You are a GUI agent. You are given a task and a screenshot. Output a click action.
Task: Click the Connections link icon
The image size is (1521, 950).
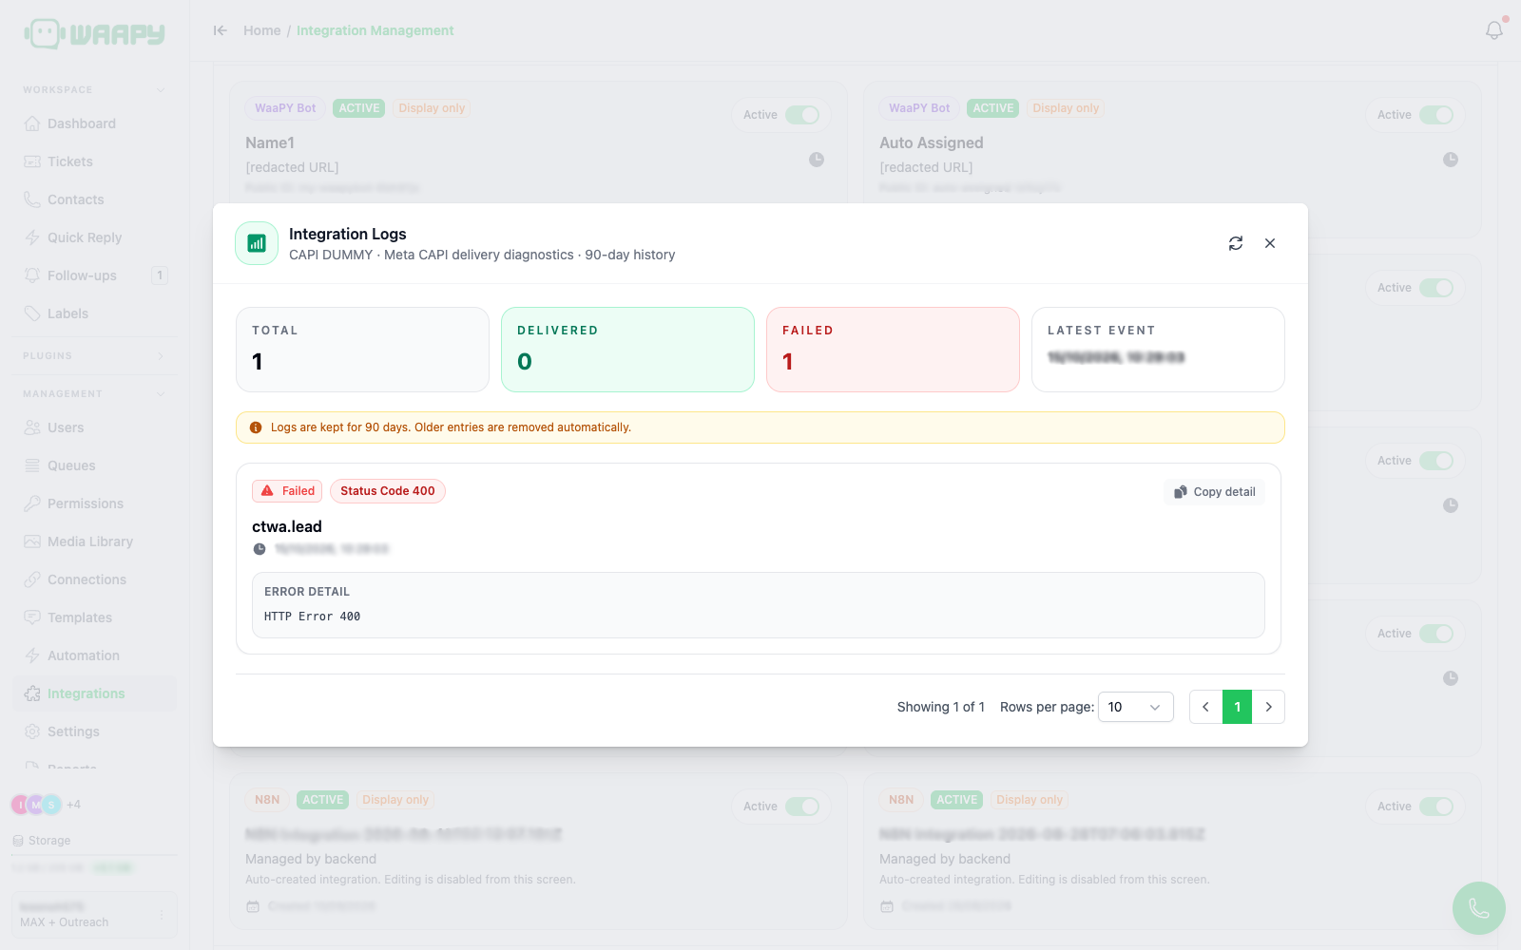(x=32, y=579)
